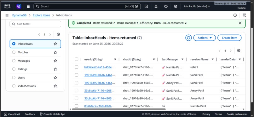Screen dimensions: 254x117
Task: Select the Users table radio button
Action: (x=14, y=78)
